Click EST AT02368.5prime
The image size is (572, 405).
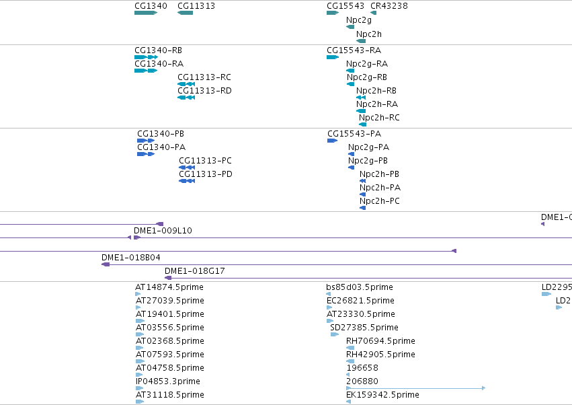[139, 348]
